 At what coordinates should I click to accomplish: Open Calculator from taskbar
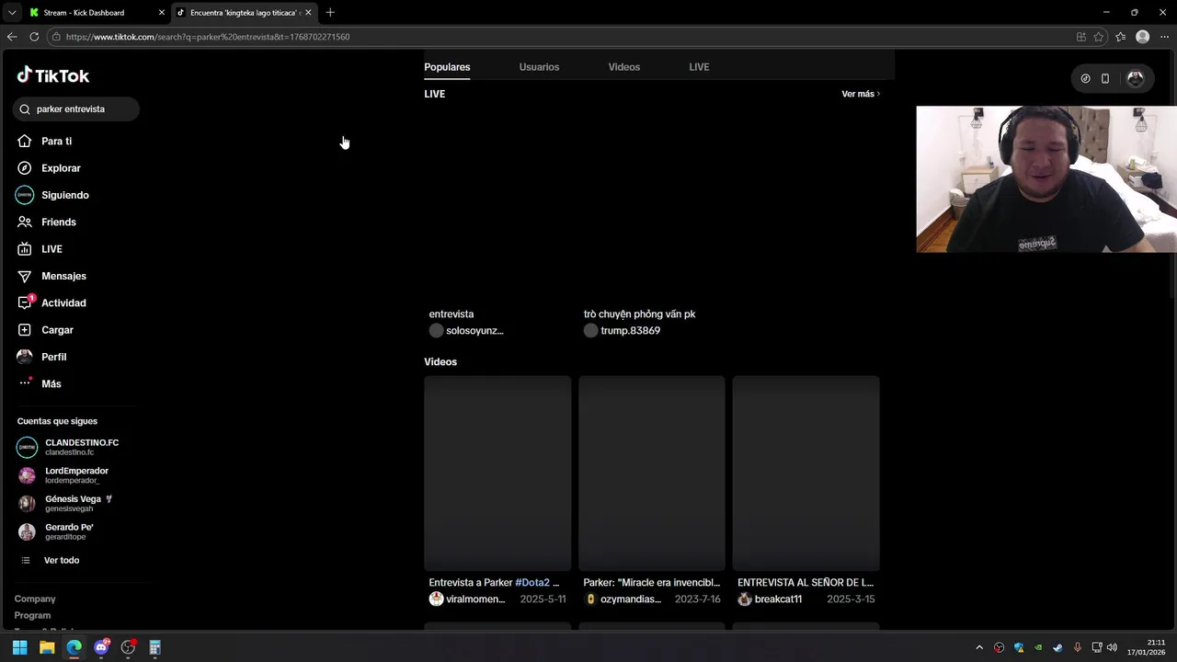pos(155,648)
